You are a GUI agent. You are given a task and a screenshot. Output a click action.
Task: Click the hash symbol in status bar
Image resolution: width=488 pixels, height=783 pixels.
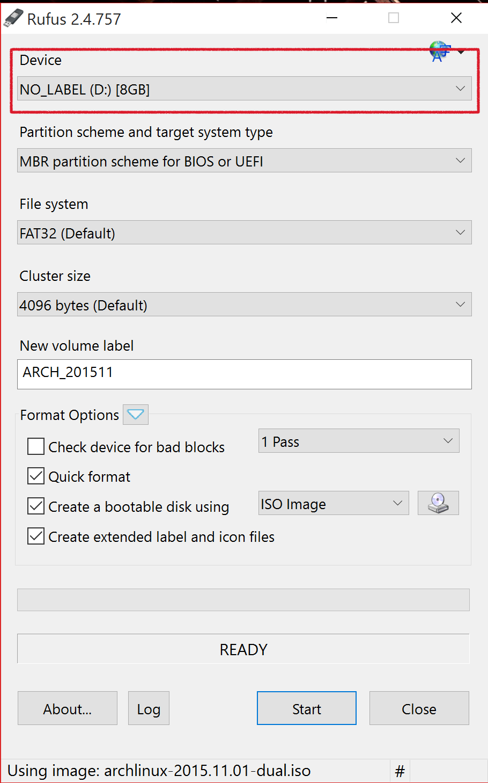click(400, 772)
